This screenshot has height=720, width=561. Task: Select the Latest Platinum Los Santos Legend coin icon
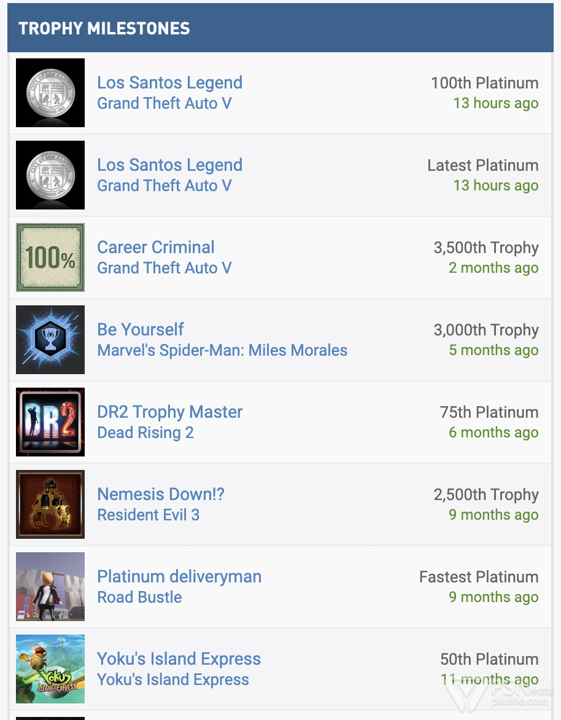(50, 175)
